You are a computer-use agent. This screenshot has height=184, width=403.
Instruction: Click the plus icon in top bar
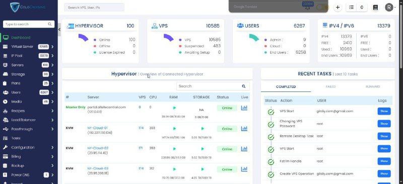(338, 8)
